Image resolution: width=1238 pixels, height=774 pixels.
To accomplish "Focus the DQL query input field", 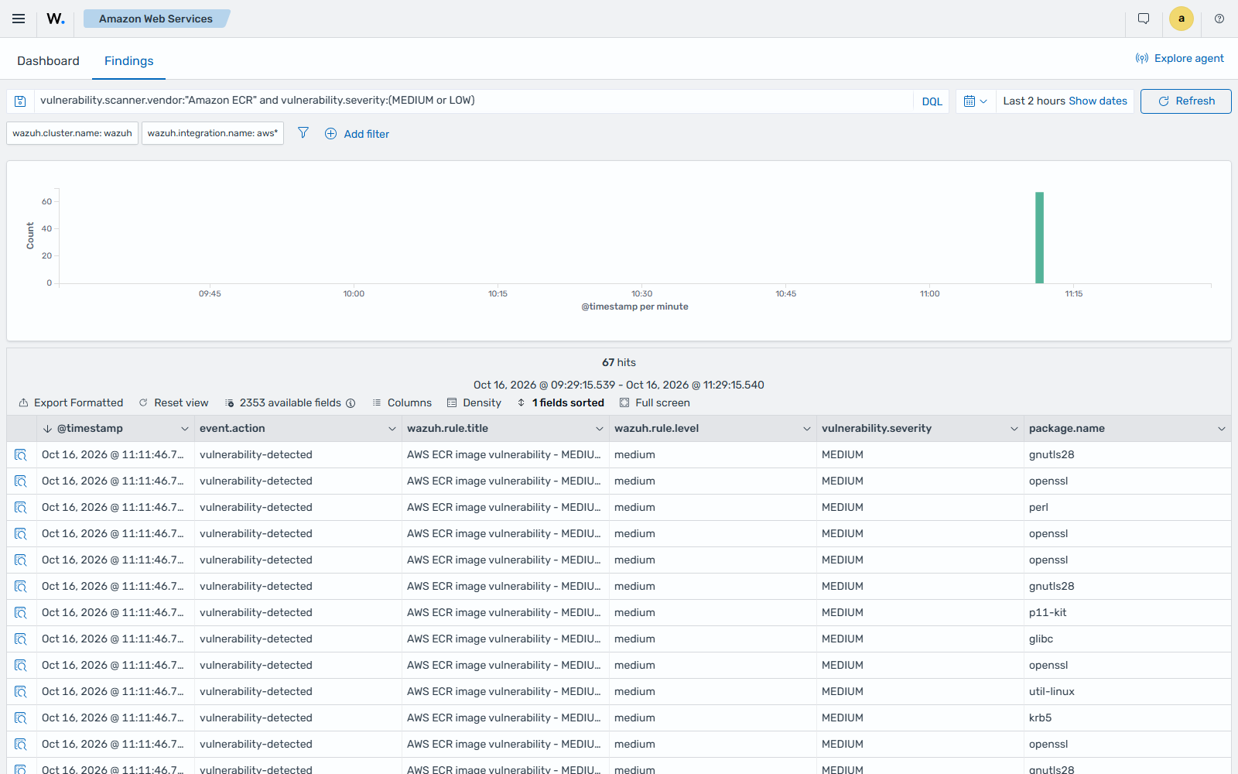I will pos(474,101).
